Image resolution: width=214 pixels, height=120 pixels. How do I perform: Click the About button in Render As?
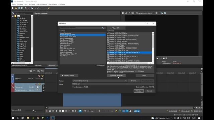click(x=145, y=76)
